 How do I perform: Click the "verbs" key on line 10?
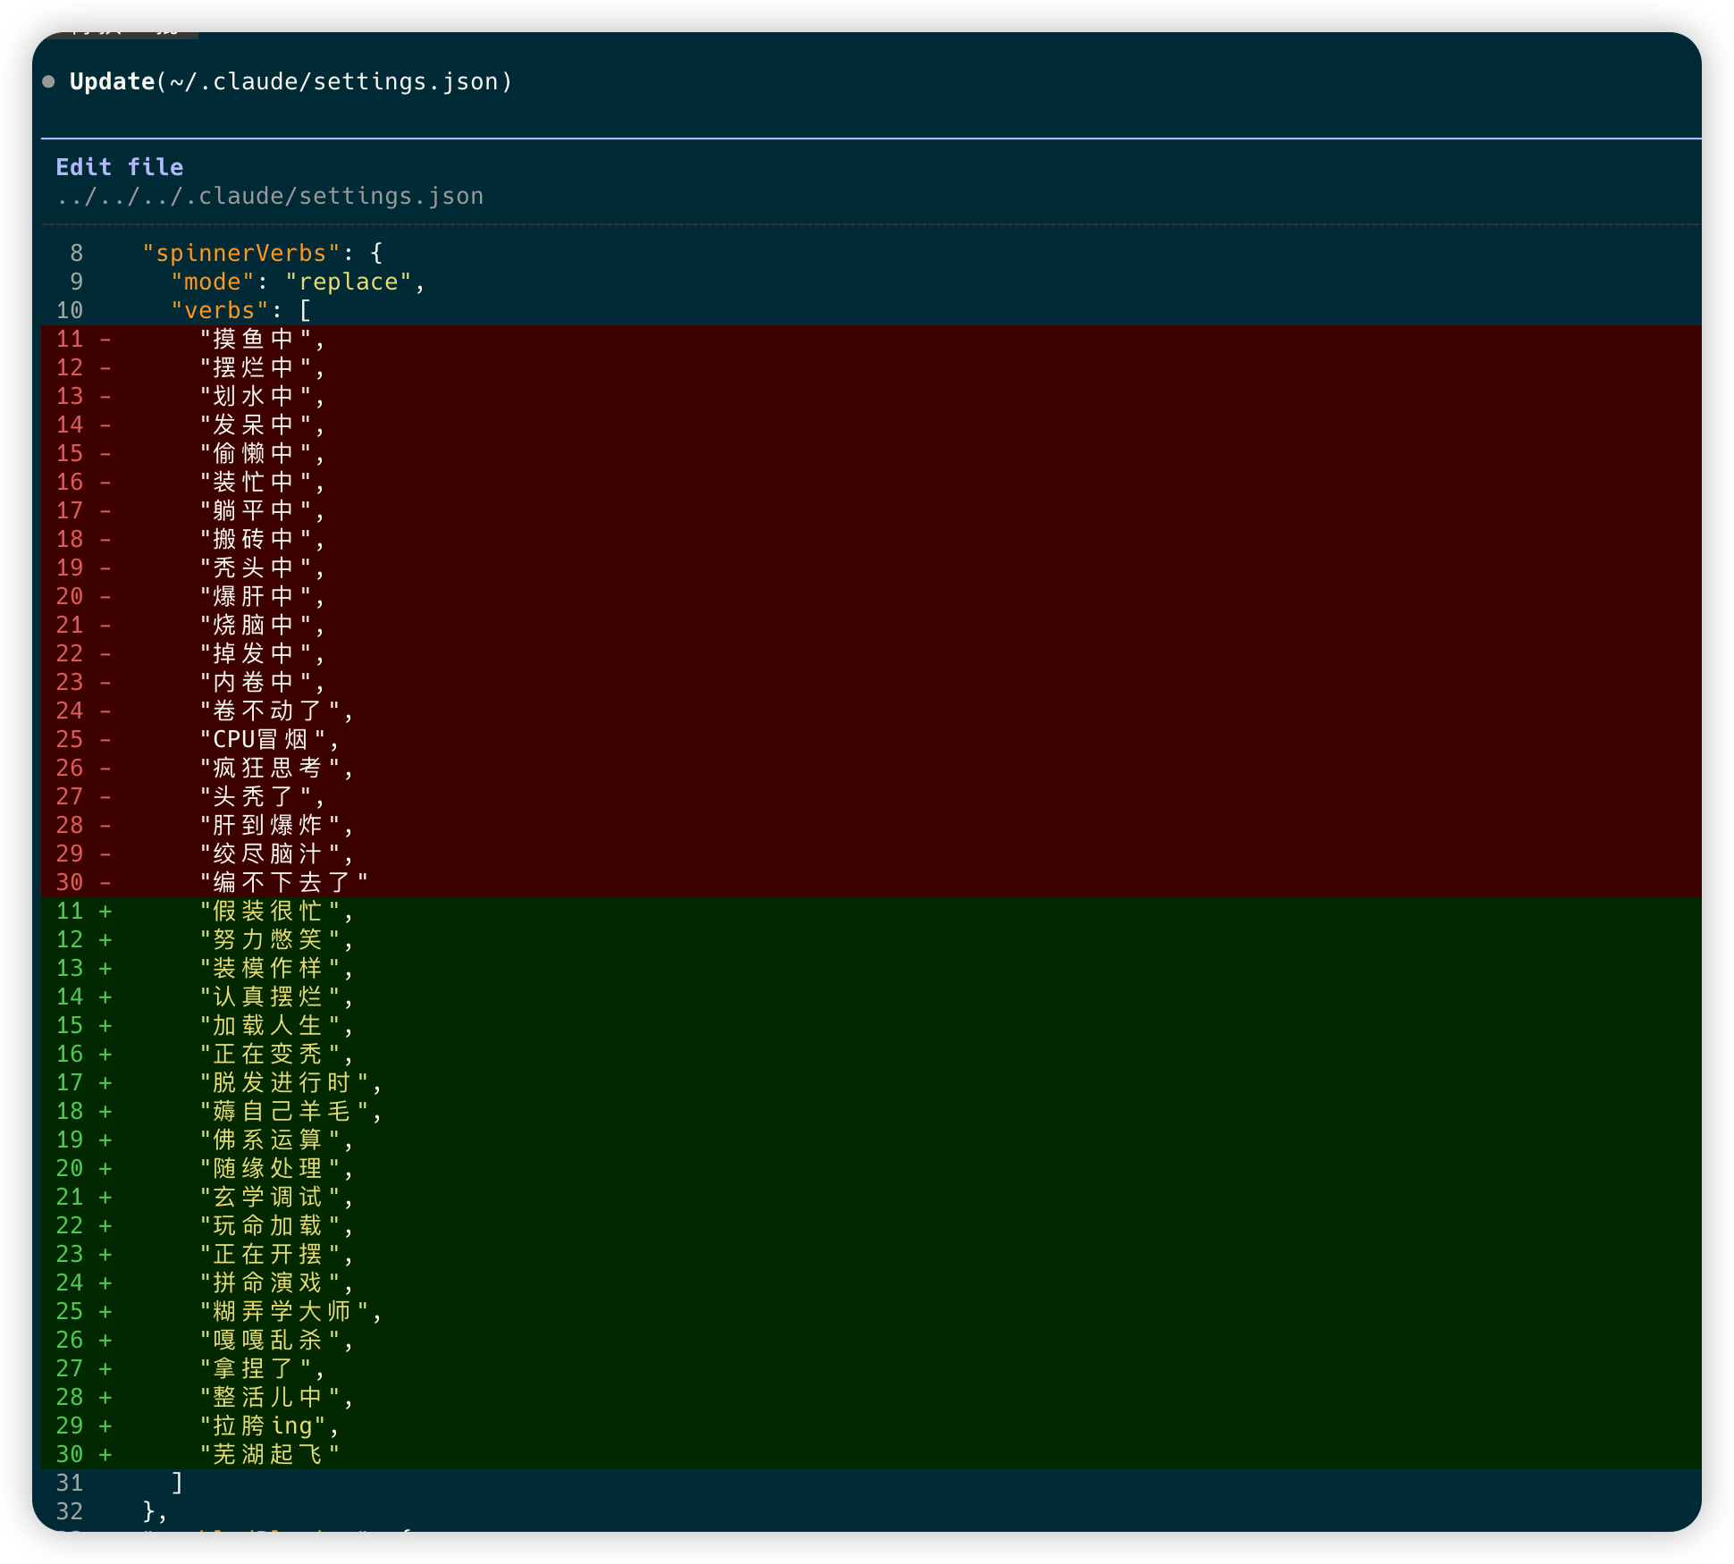pyautogui.click(x=220, y=310)
